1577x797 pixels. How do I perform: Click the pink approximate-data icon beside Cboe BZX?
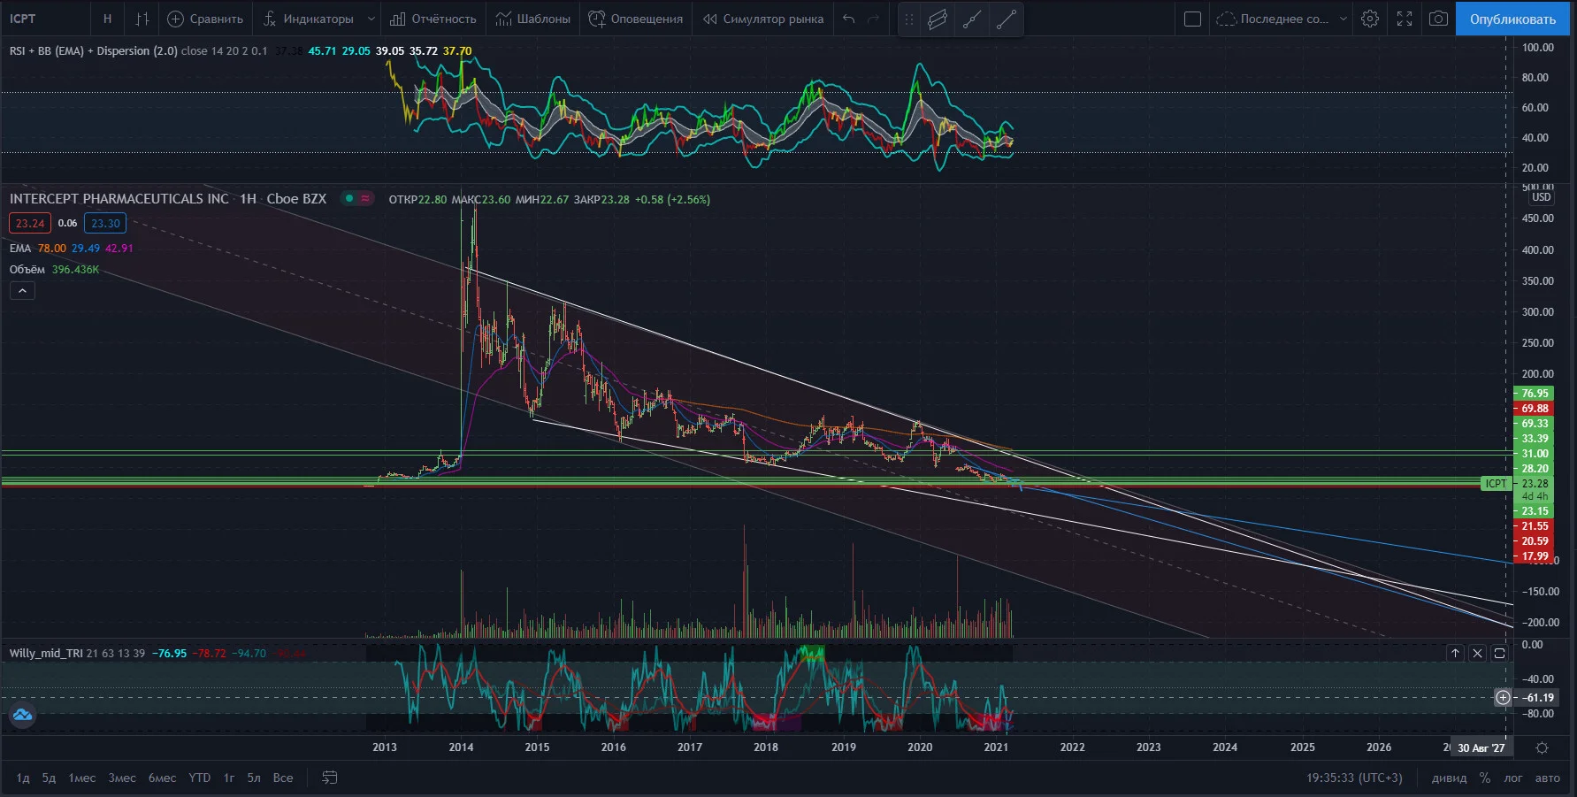tap(365, 199)
